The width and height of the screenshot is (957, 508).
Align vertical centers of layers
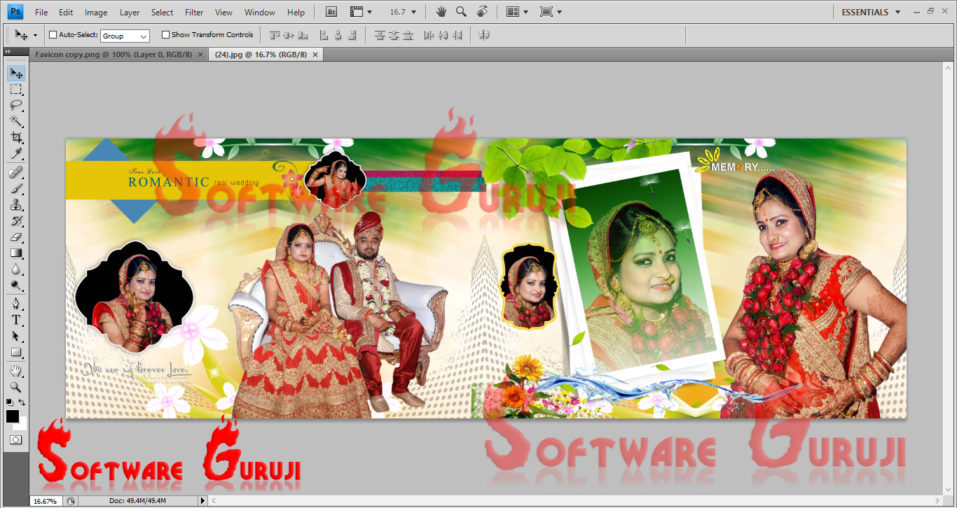(x=290, y=35)
